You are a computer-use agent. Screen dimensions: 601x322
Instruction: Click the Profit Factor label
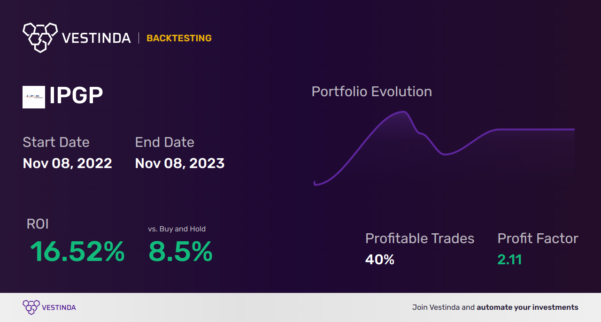click(538, 238)
